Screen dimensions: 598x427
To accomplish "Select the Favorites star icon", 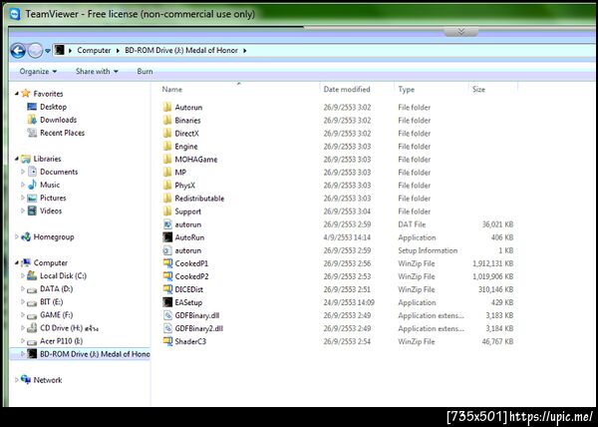I will click(x=26, y=93).
